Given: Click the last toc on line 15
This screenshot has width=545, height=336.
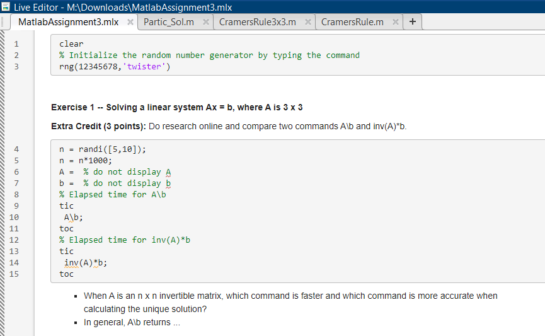Looking at the screenshot, I should tap(66, 274).
